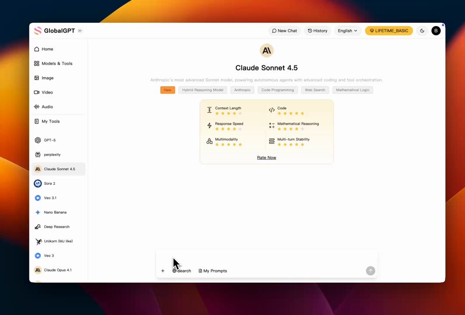Open My Prompts
This screenshot has width=465, height=315.
pos(213,271)
